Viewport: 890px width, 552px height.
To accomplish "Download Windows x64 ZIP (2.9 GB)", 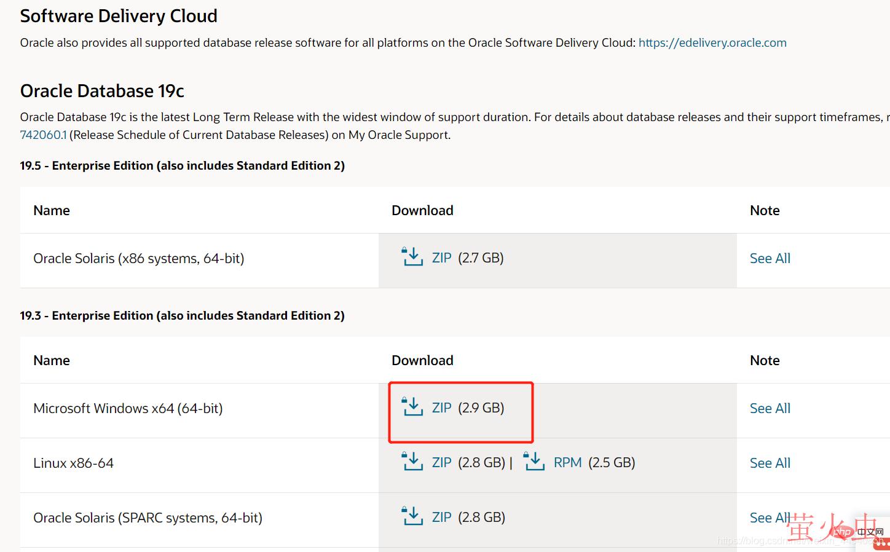I will 442,408.
